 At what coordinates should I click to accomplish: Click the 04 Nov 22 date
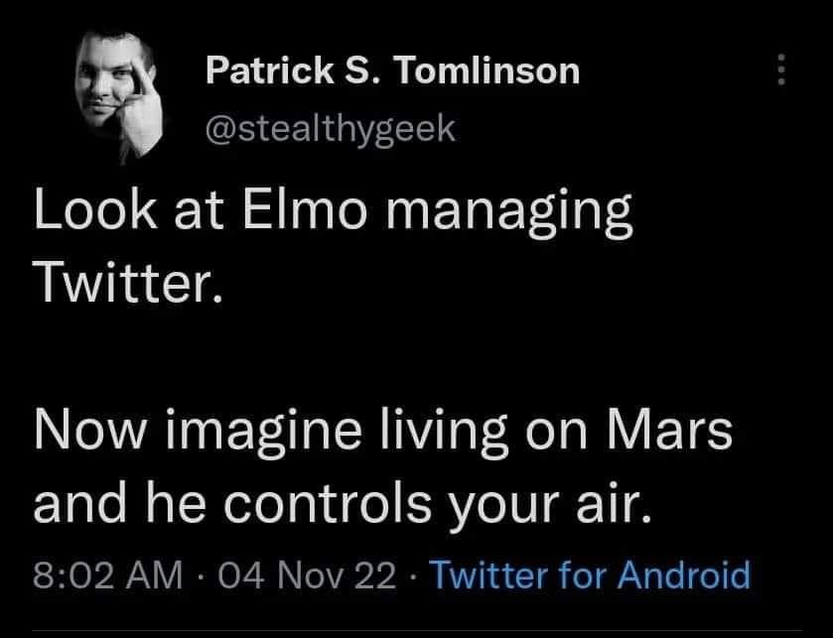[x=307, y=575]
